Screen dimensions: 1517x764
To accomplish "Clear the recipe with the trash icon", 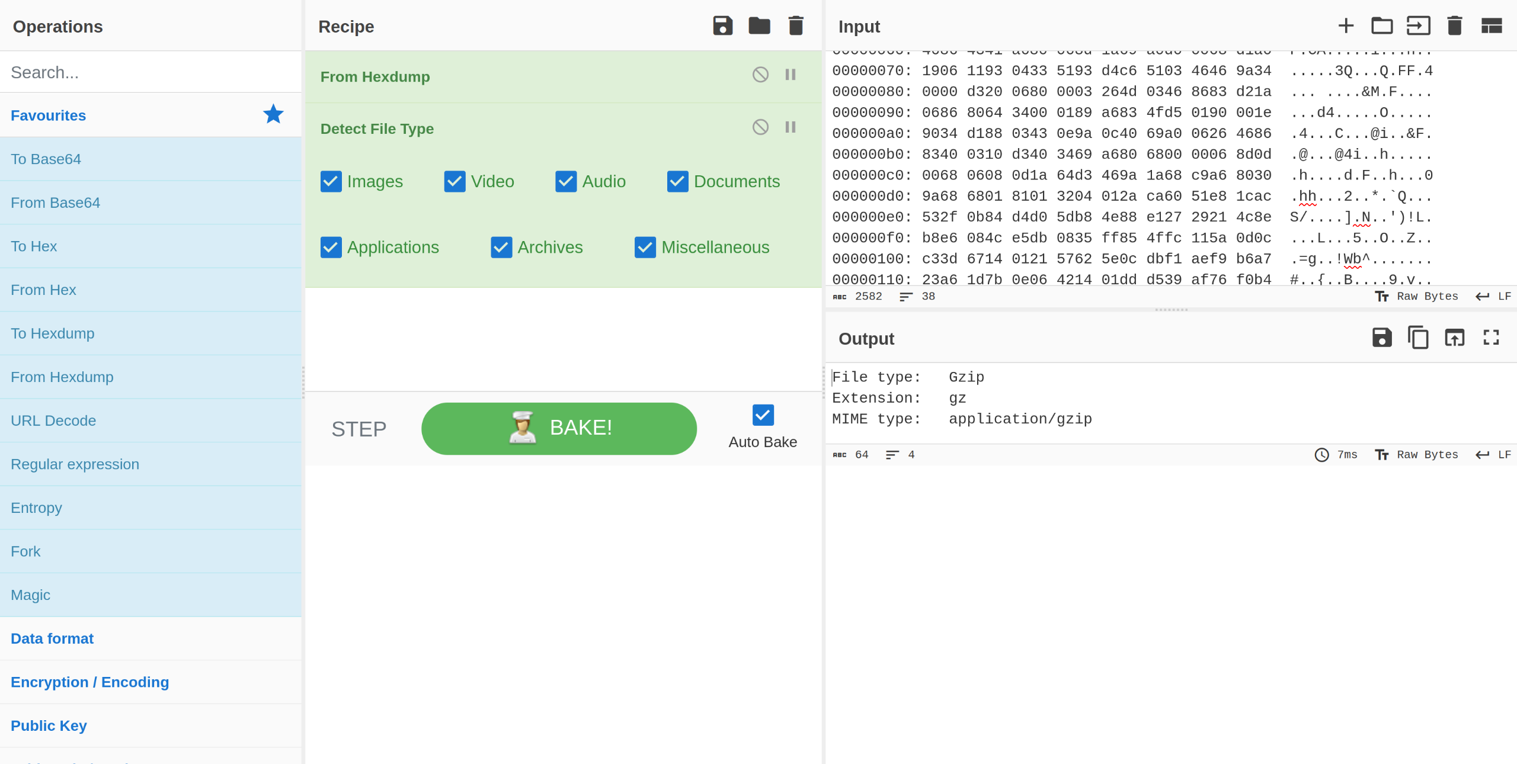I will (x=796, y=26).
